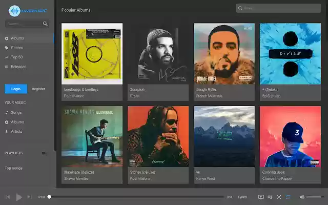Click the Releases list icon
The image size is (328, 205).
[x=7, y=67]
